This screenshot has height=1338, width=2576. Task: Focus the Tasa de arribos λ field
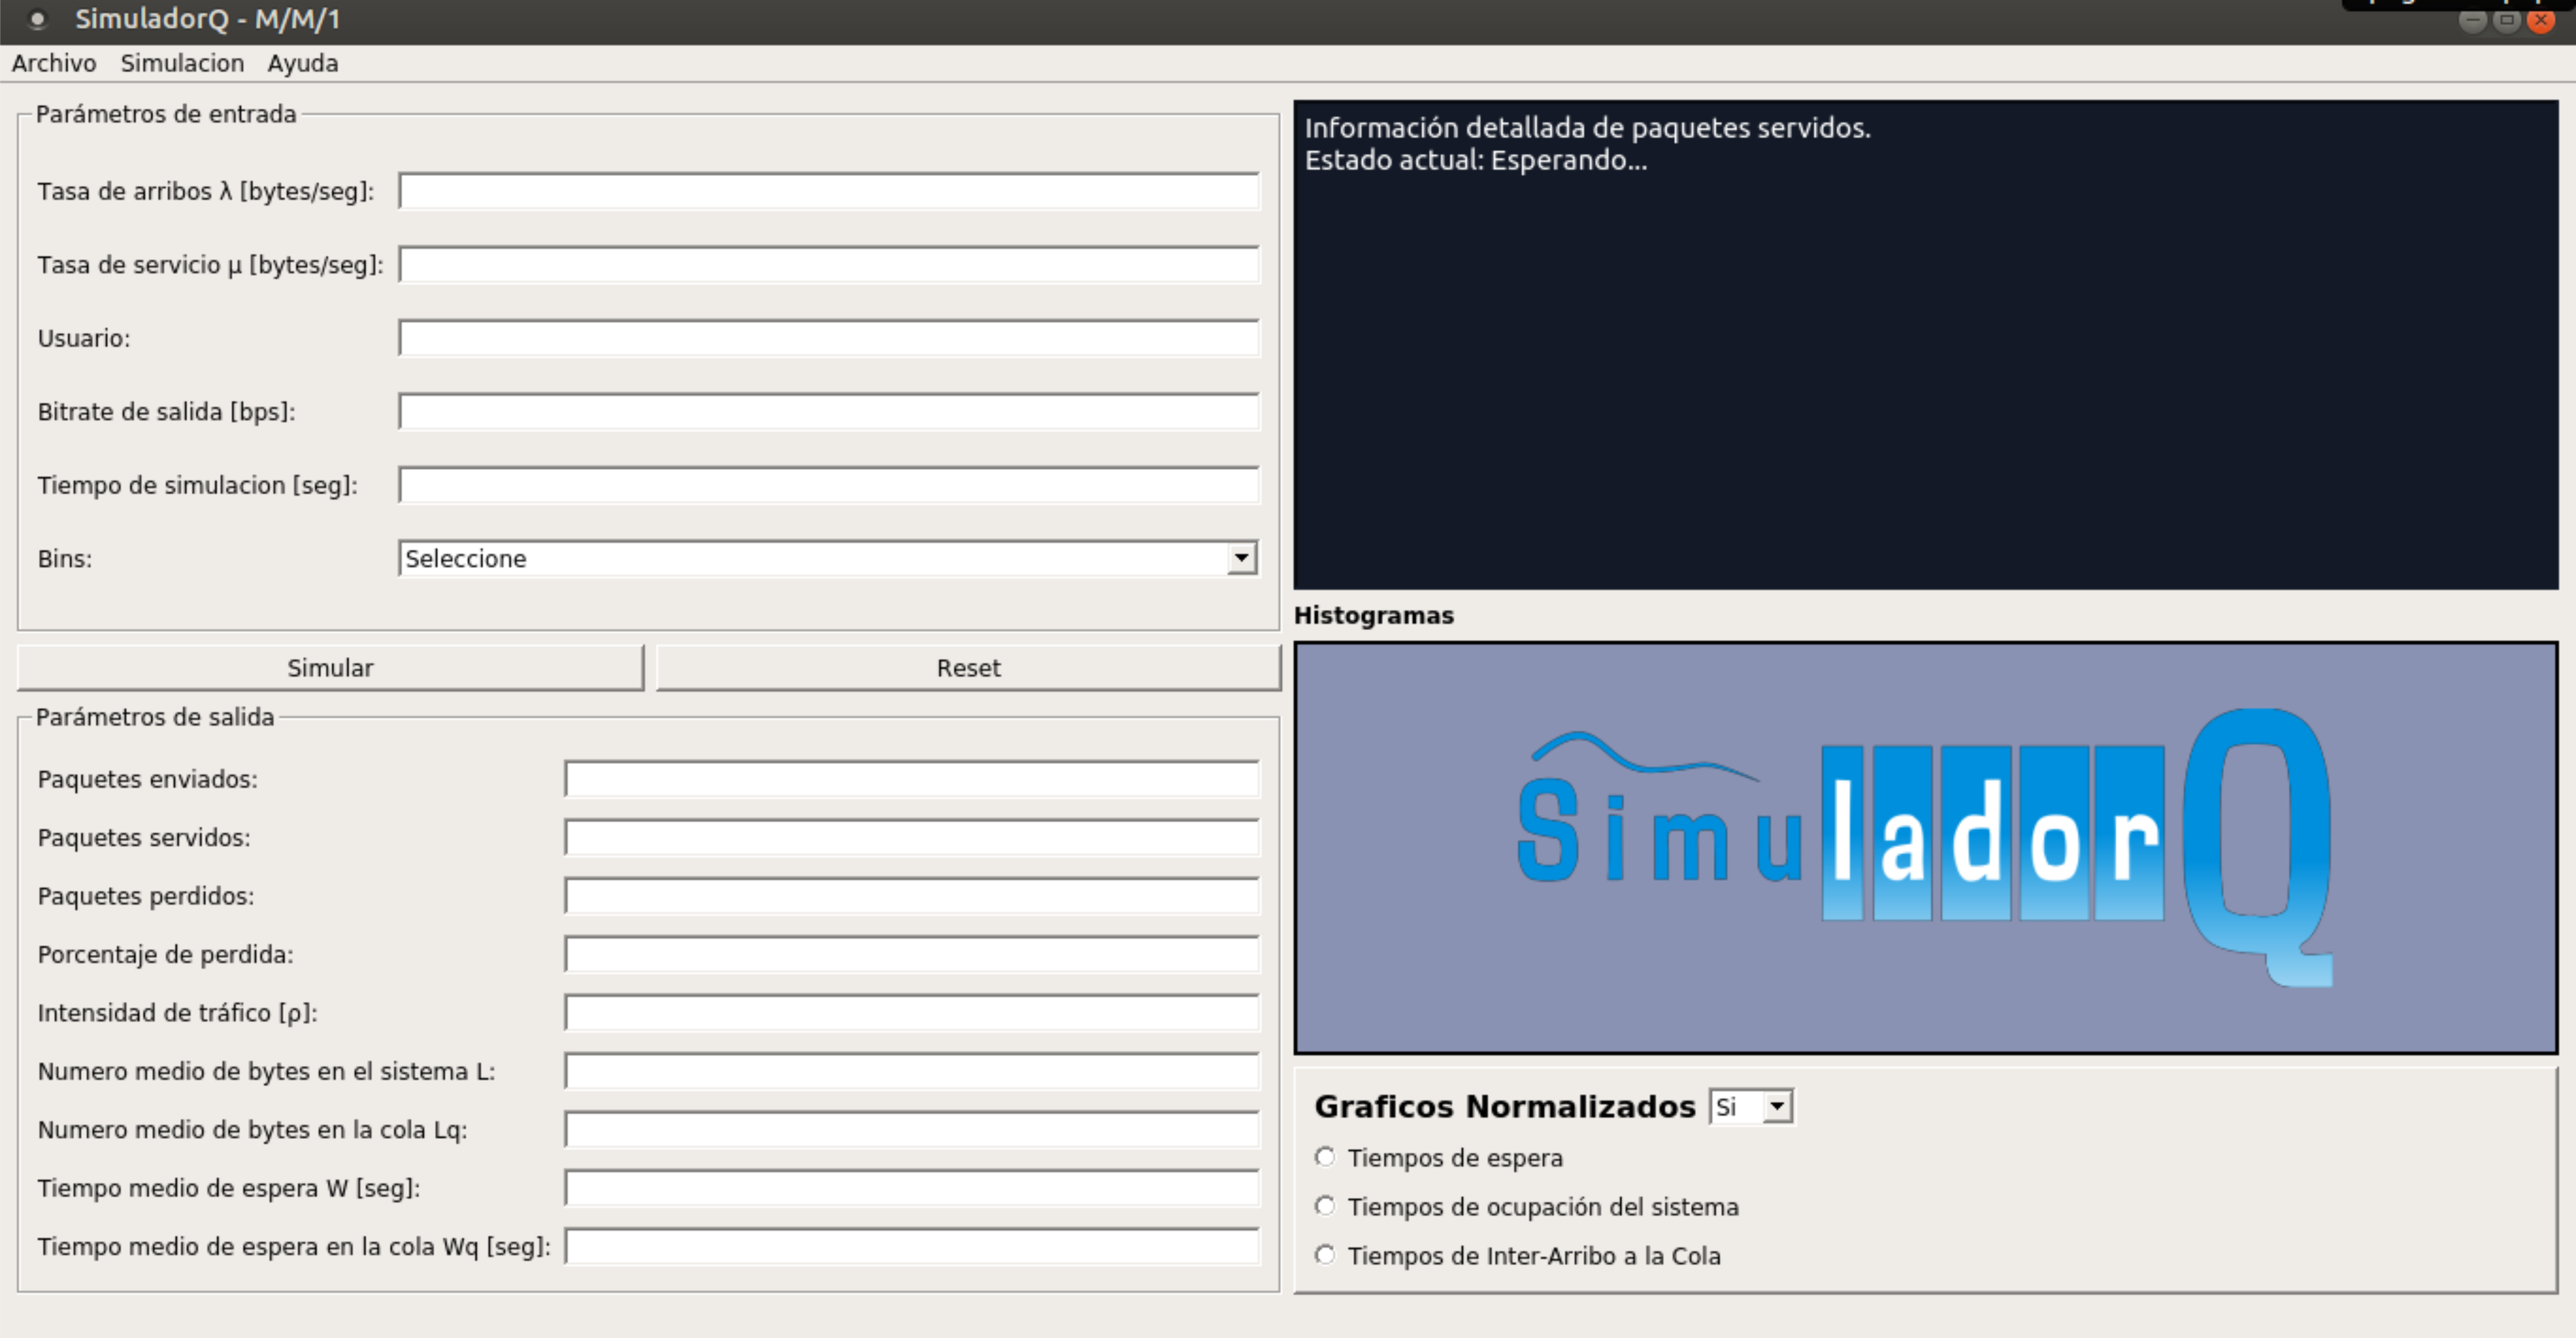[x=828, y=191]
